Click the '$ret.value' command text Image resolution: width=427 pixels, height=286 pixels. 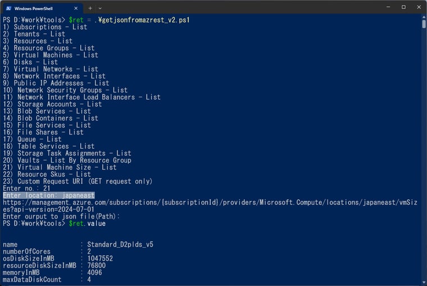(x=87, y=224)
